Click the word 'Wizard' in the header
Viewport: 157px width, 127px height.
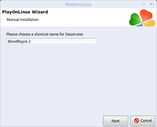(x=40, y=12)
